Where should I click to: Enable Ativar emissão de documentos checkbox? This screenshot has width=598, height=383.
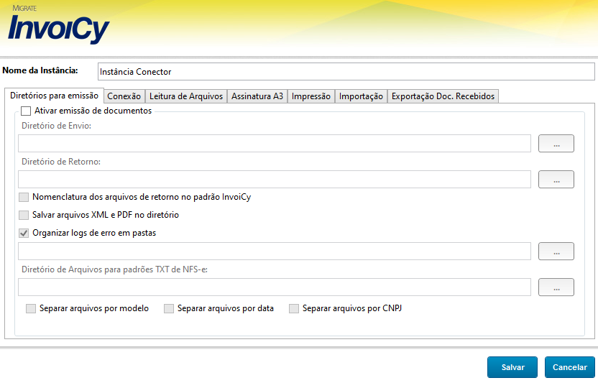26,111
